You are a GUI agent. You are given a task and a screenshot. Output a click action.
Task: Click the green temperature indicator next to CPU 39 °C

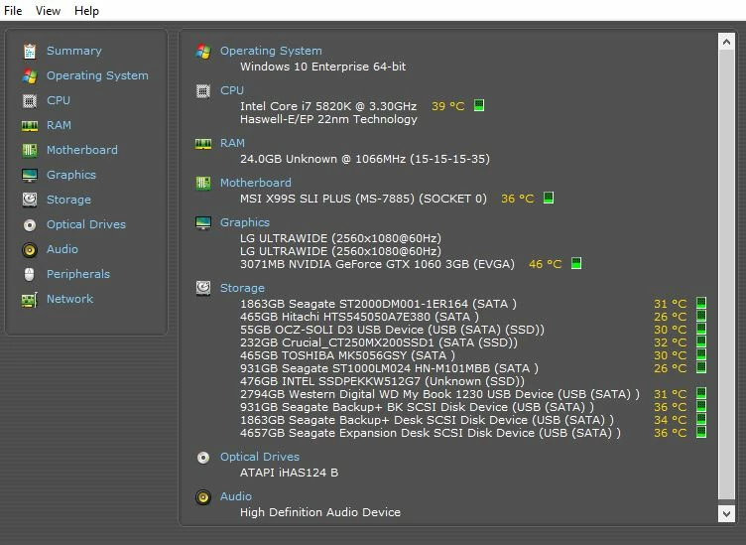coord(479,105)
